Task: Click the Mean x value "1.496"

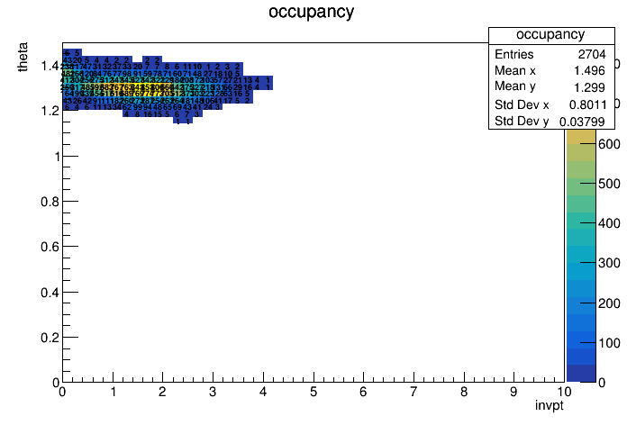Action: (589, 71)
